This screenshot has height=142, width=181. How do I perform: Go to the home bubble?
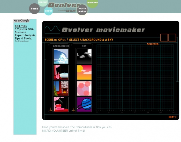click(x=34, y=9)
